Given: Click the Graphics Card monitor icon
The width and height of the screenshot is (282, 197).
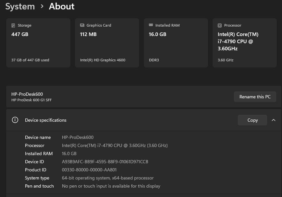Looking at the screenshot, I should [82, 25].
